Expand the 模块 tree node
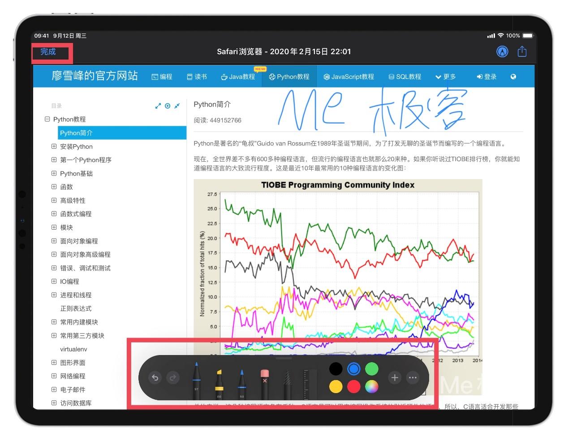 [54, 227]
